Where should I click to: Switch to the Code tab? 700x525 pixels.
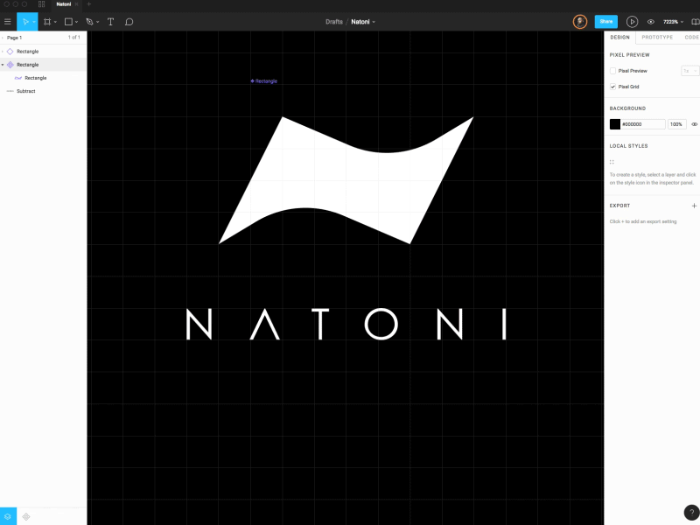[690, 37]
